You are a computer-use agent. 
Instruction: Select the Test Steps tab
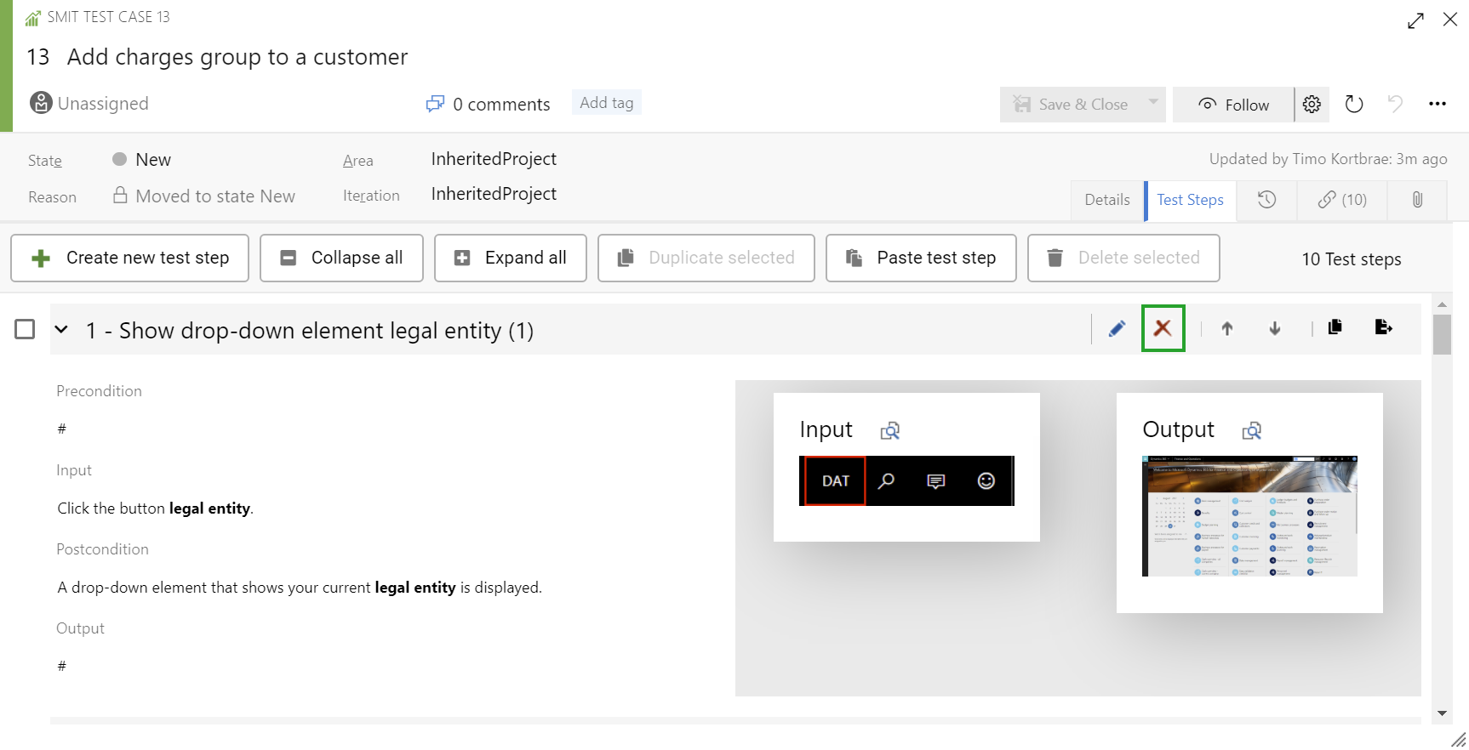tap(1190, 200)
